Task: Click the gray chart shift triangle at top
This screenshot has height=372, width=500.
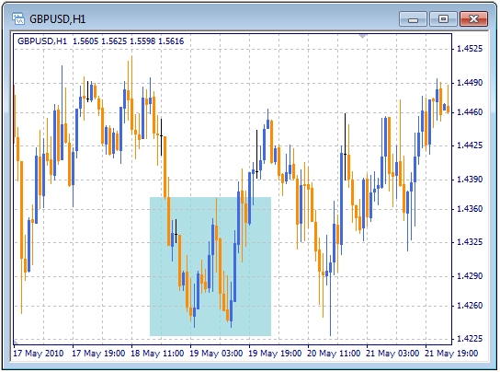Action: (362, 36)
